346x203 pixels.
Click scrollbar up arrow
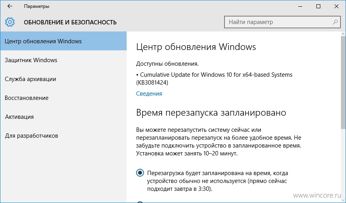point(343,34)
